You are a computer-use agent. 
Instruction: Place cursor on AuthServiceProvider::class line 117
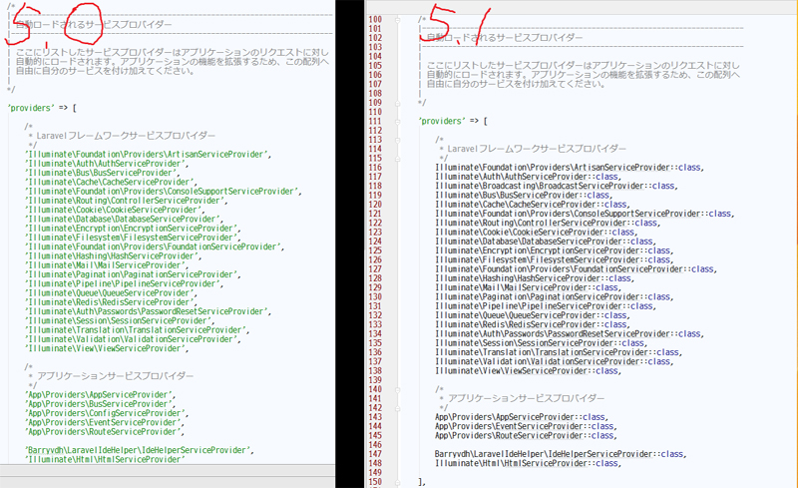[528, 177]
